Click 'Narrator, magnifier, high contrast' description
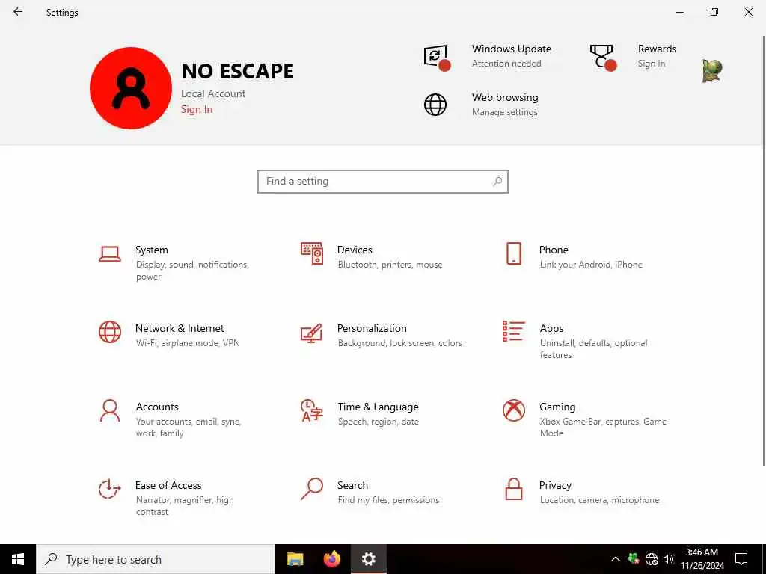766x574 pixels. pyautogui.click(x=185, y=506)
